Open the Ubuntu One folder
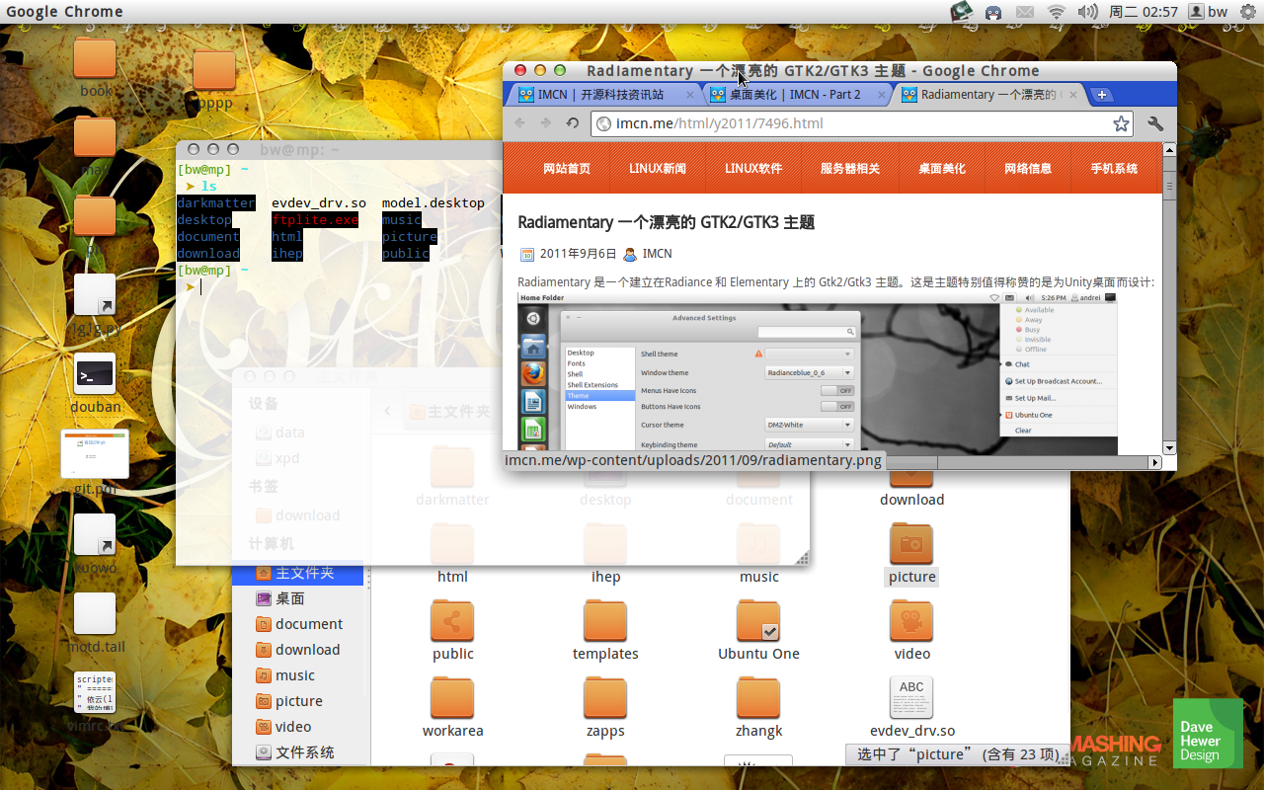1264x790 pixels. 758,632
